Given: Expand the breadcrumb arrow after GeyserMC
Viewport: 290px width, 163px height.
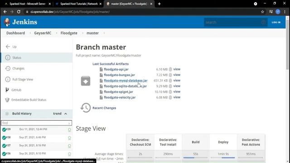Looking at the screenshot, I should [56, 33].
